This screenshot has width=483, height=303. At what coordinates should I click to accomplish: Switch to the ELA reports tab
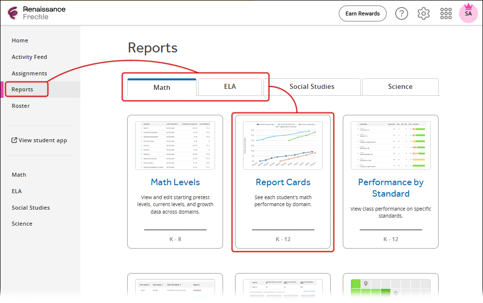(x=230, y=87)
